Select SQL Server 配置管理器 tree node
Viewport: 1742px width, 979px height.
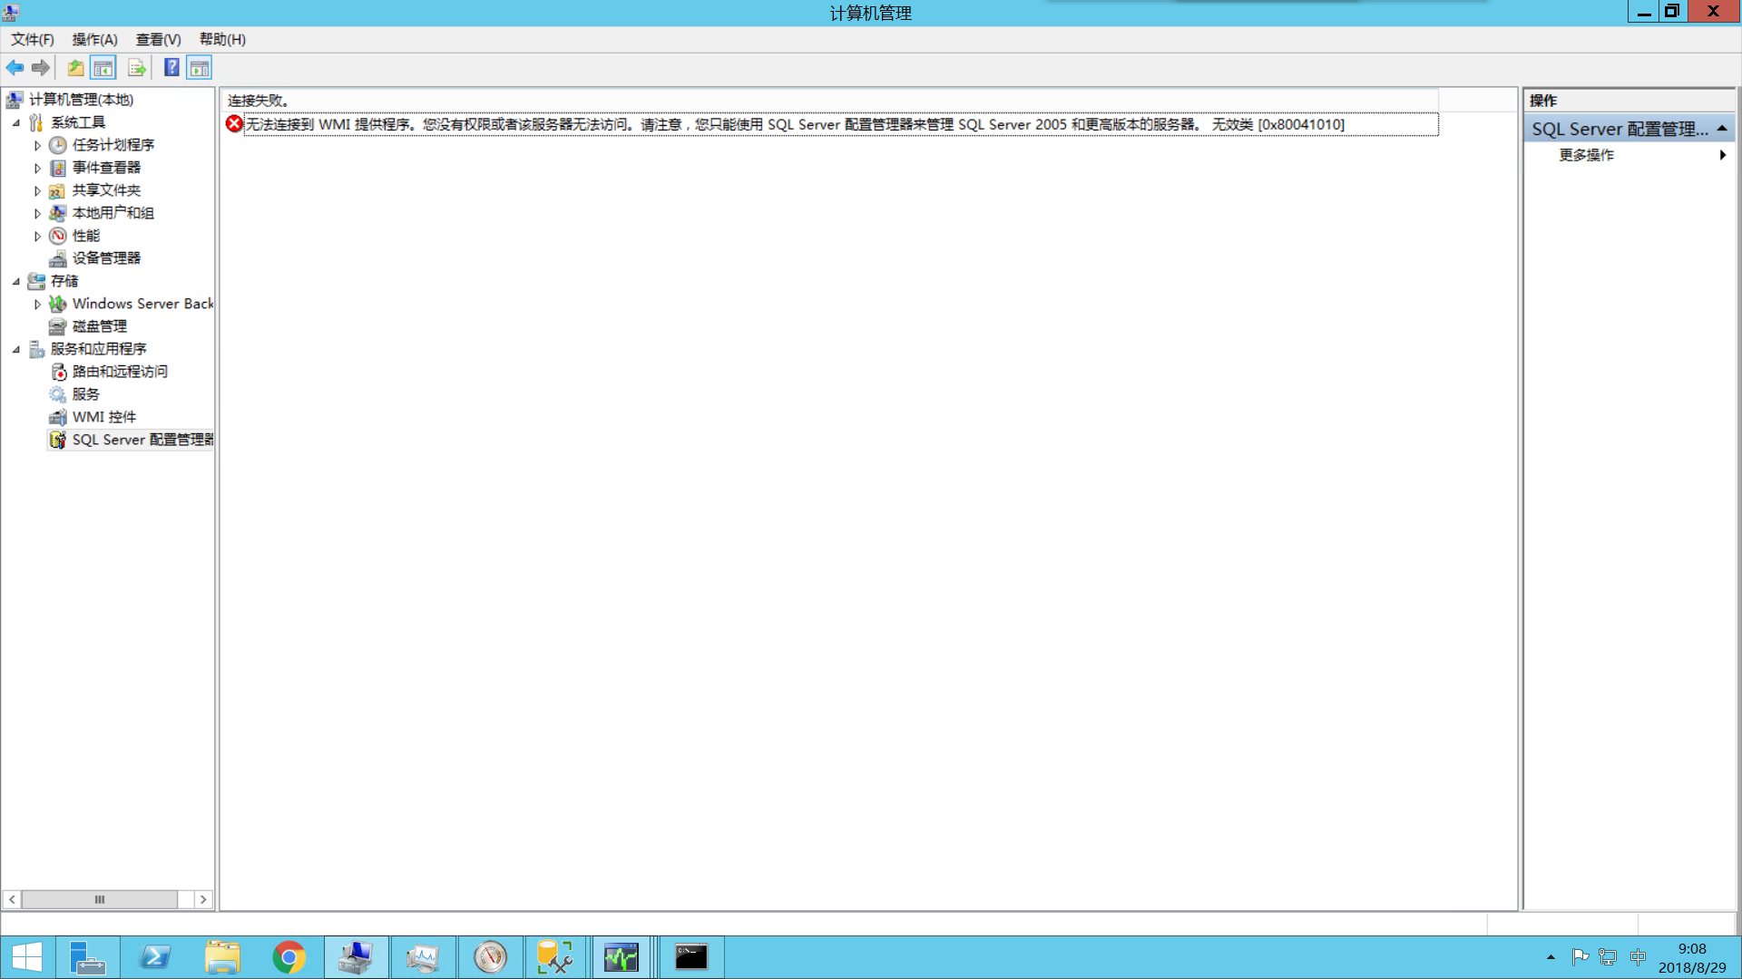click(x=142, y=440)
